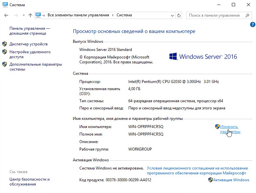Open recent locations dropdown arrow

(x=24, y=15)
